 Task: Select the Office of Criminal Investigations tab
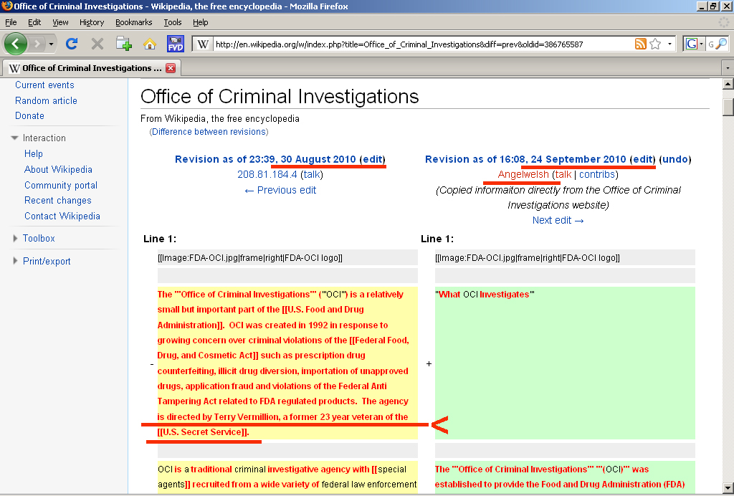tap(92, 68)
